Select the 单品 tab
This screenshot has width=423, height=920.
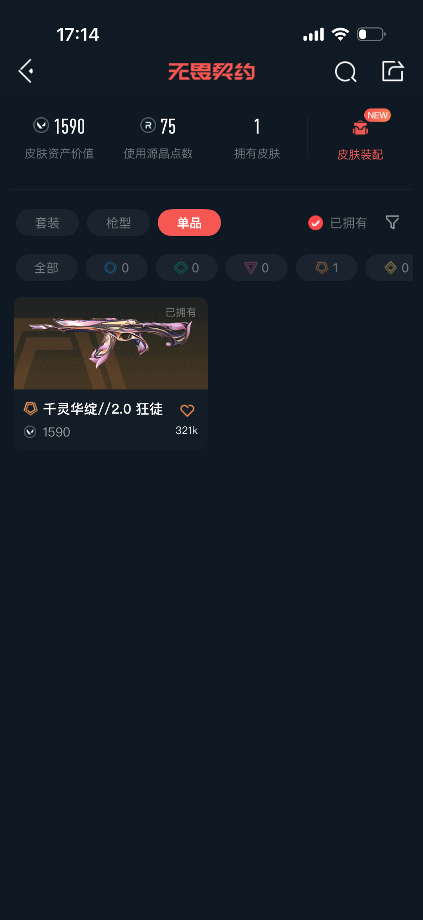(189, 223)
